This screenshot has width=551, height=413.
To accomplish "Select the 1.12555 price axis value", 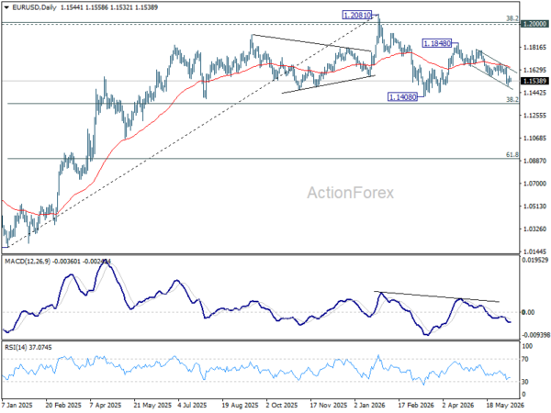I will click(x=535, y=116).
